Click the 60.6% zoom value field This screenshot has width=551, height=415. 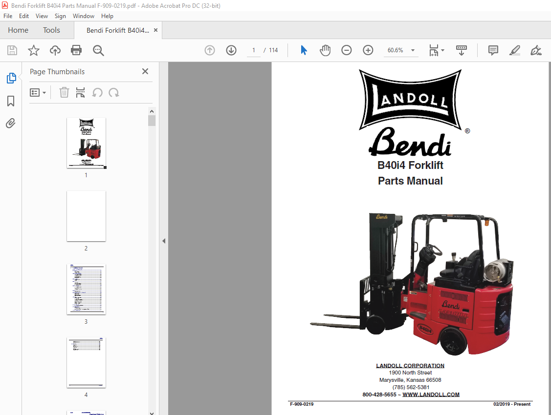click(x=396, y=50)
